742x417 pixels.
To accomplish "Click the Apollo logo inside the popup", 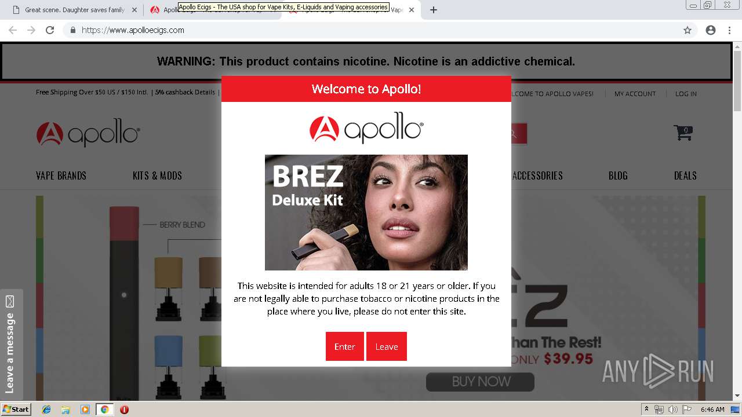I will pos(366,128).
